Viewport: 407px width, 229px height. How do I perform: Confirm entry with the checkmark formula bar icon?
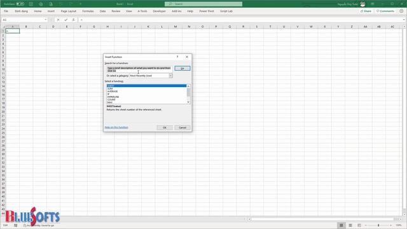point(66,20)
